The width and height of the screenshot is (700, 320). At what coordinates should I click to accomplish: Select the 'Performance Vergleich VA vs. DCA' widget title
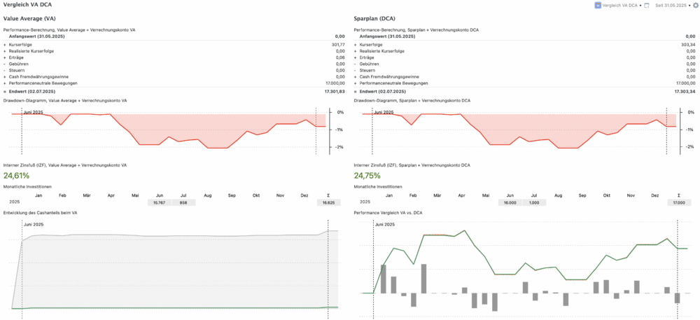(388, 212)
